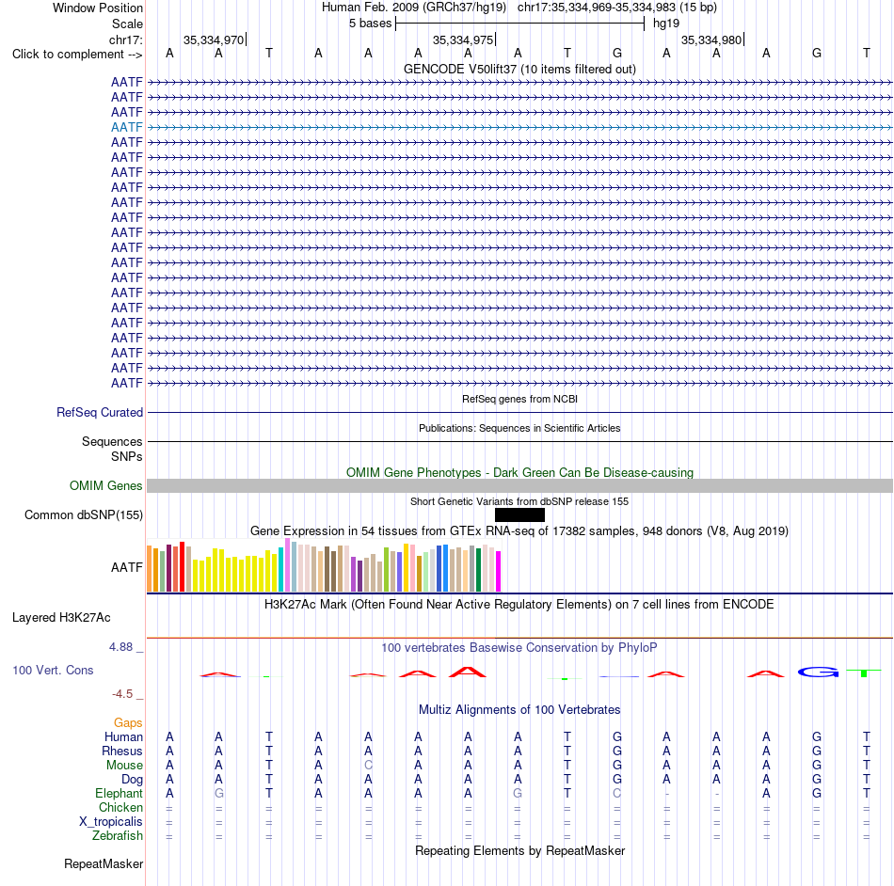Open 'OMIM Gene Phenotypes' green track title
This screenshot has width=894, height=886.
(x=519, y=472)
